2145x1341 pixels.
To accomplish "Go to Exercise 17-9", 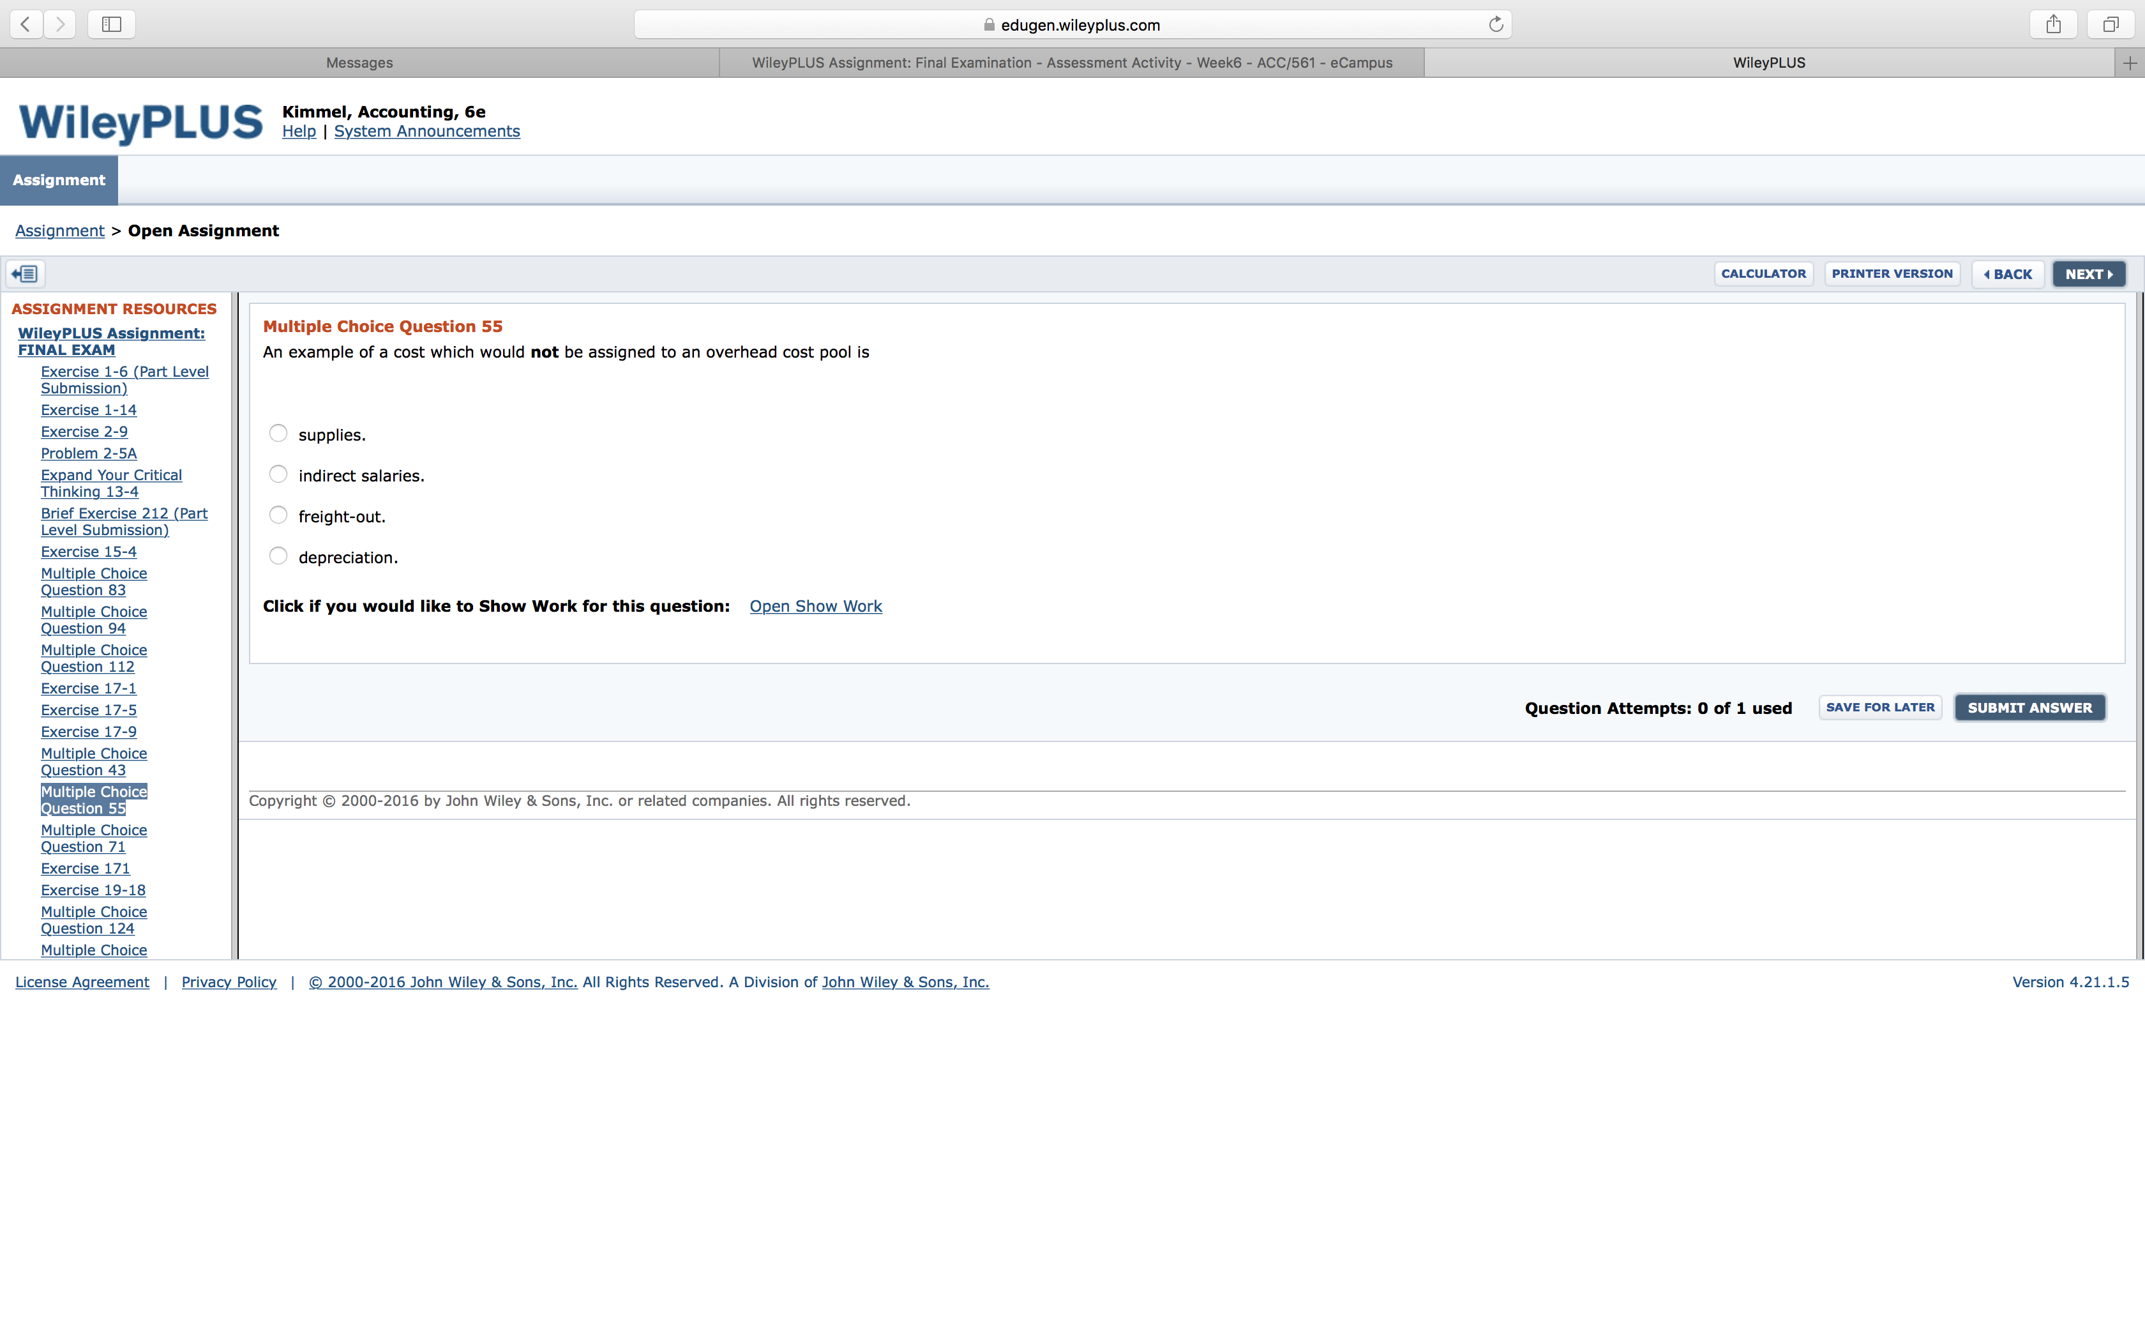I will click(89, 732).
